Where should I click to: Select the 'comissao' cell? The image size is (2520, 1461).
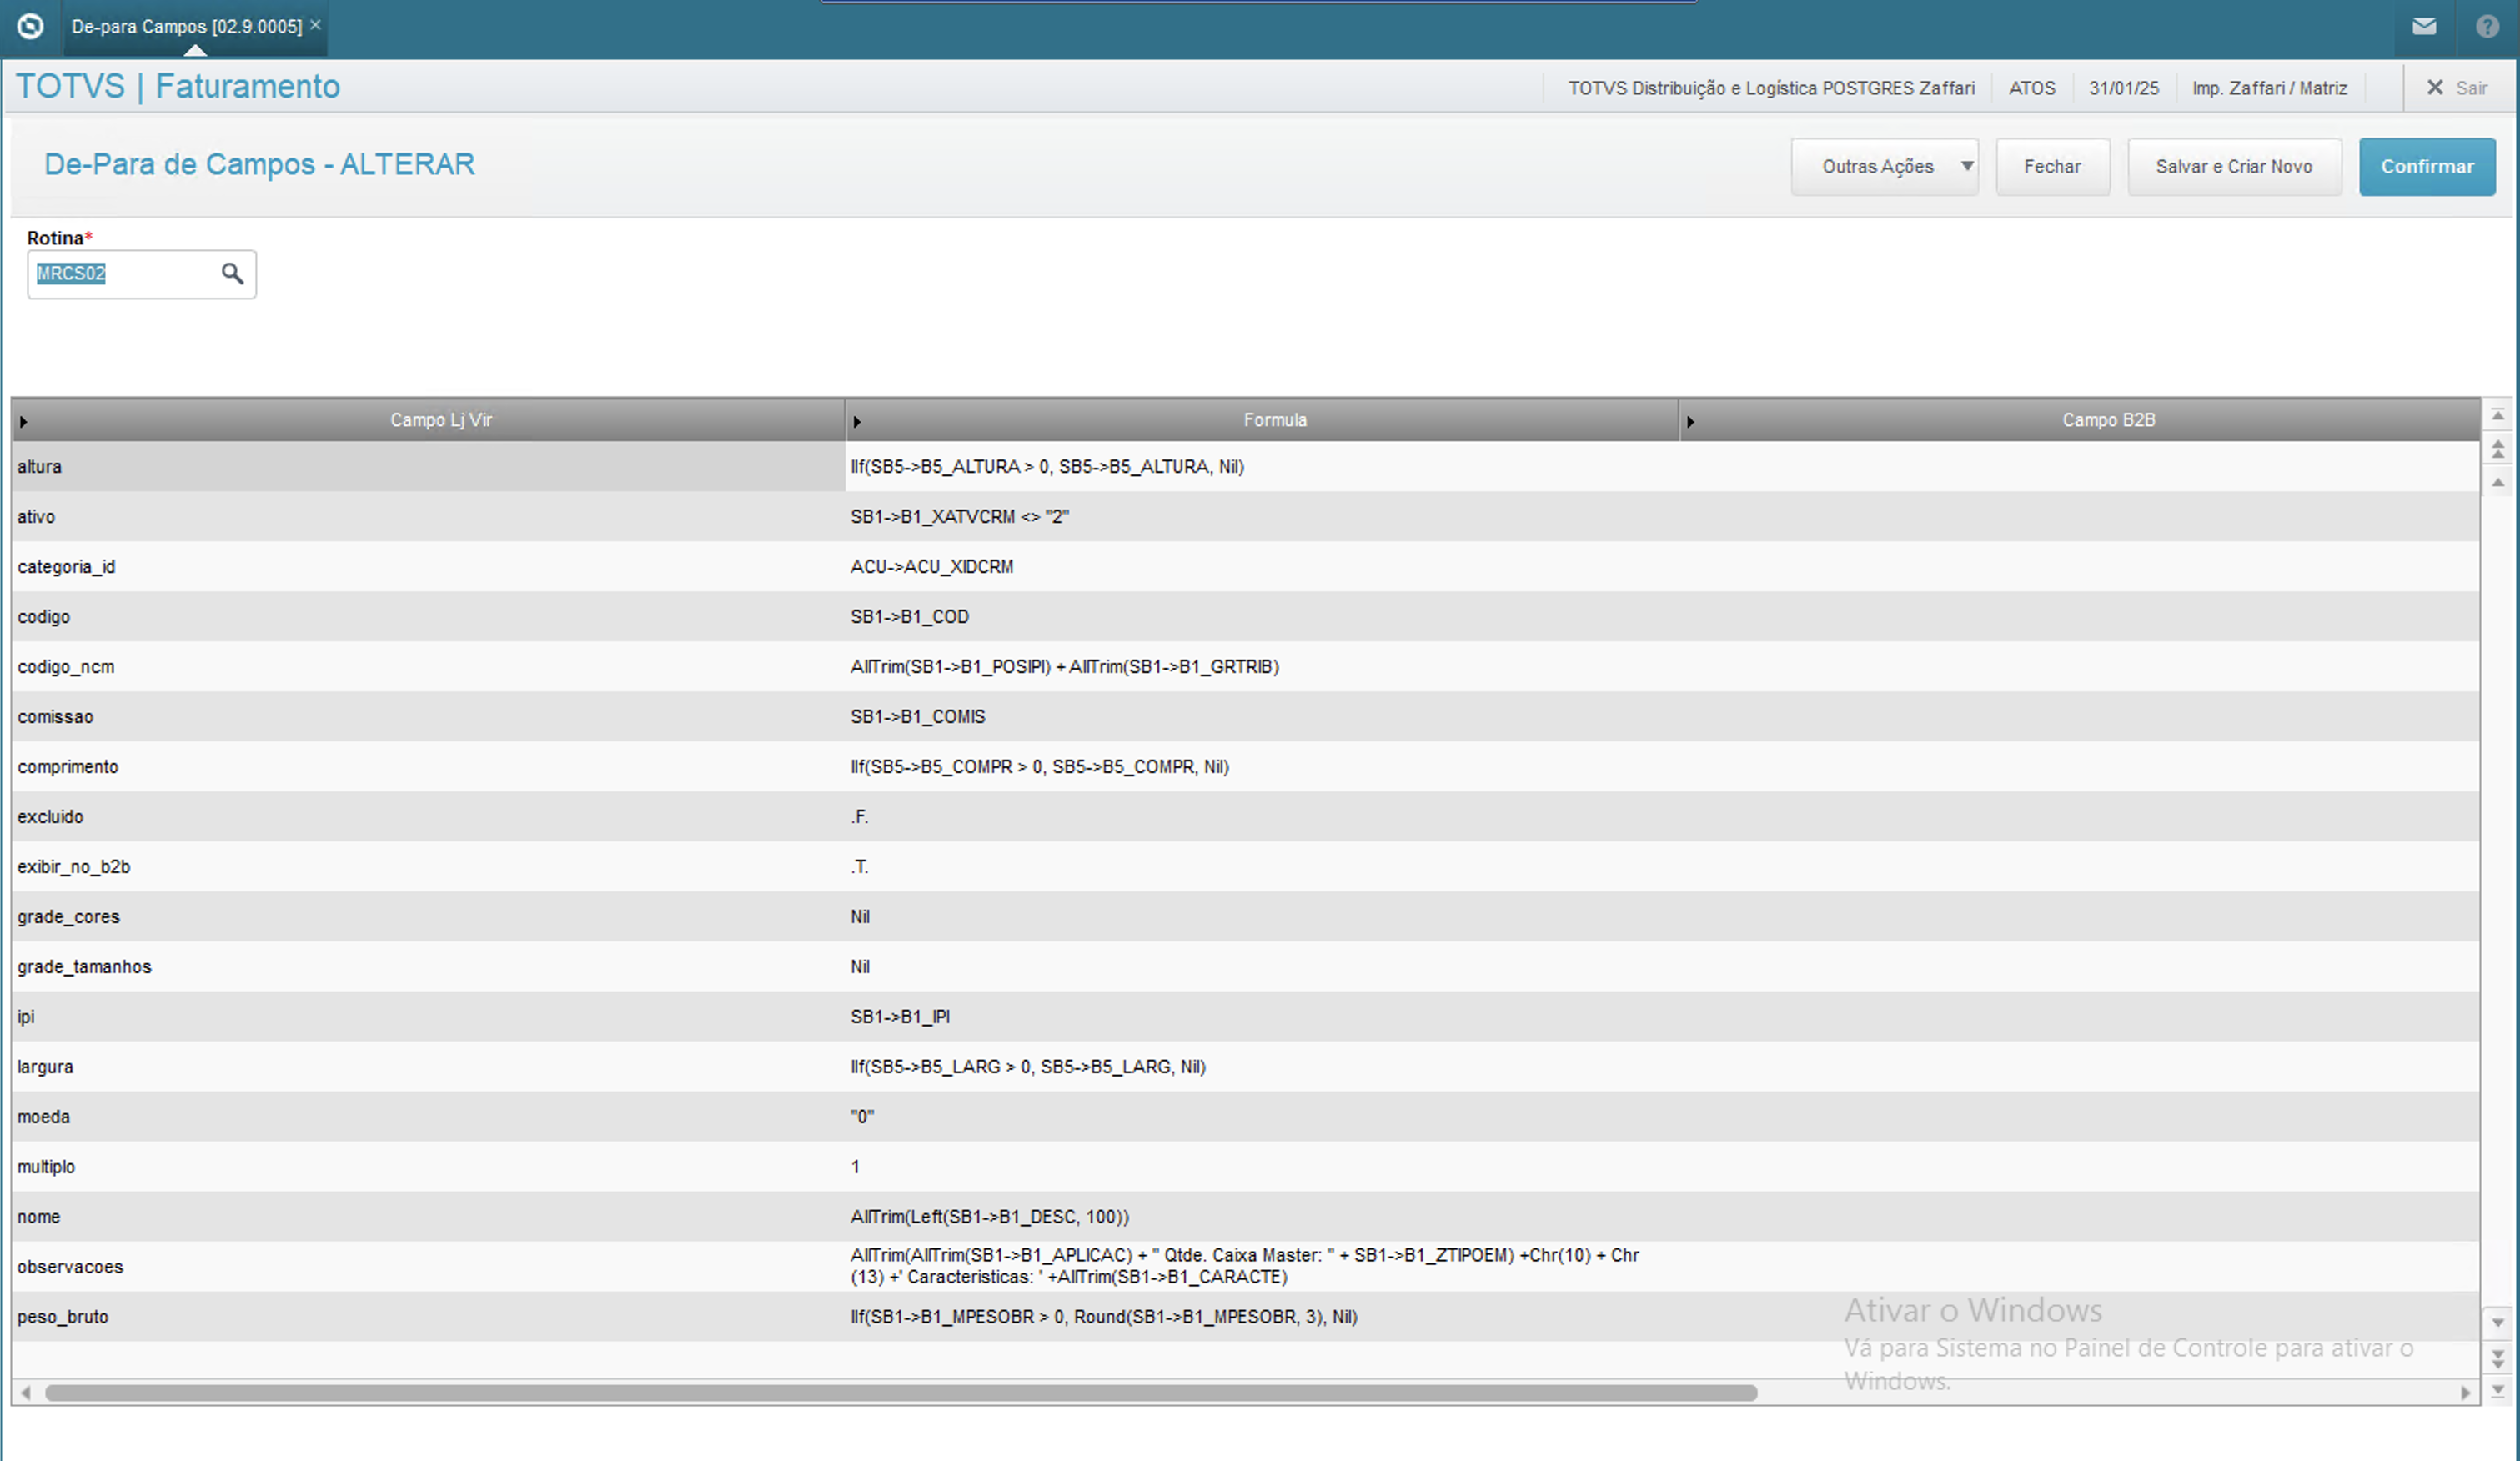tap(428, 716)
